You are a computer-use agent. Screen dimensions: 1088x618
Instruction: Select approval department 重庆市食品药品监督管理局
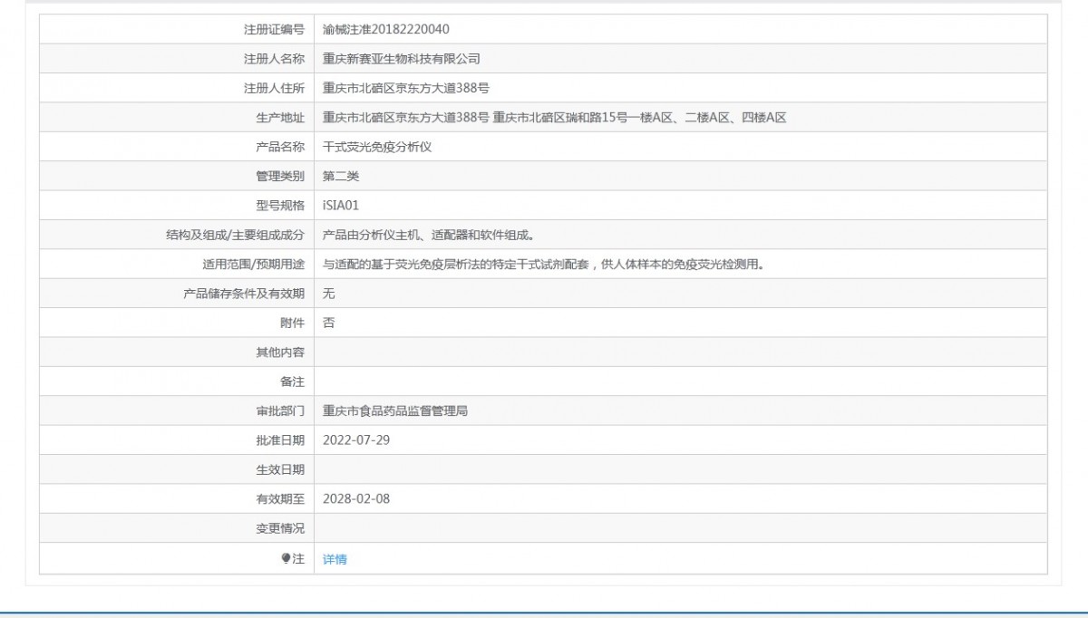pyautogui.click(x=395, y=410)
